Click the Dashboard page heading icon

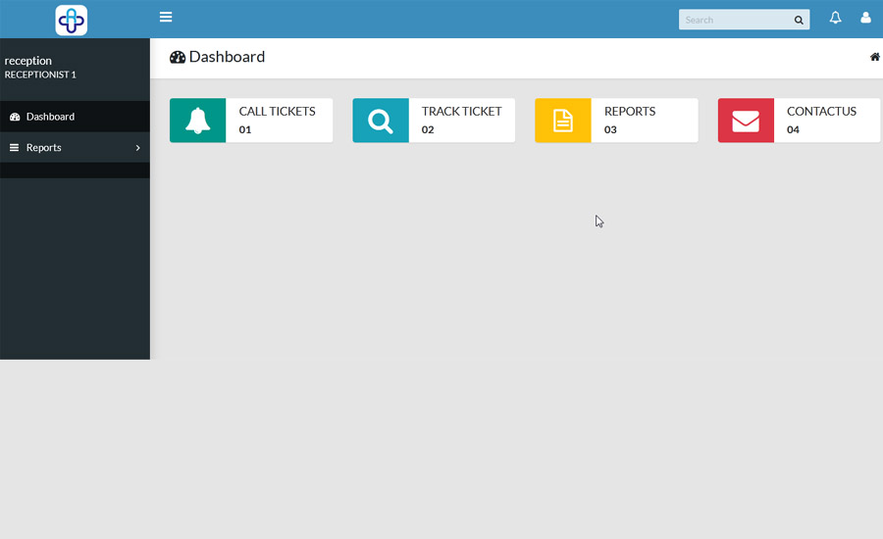178,58
